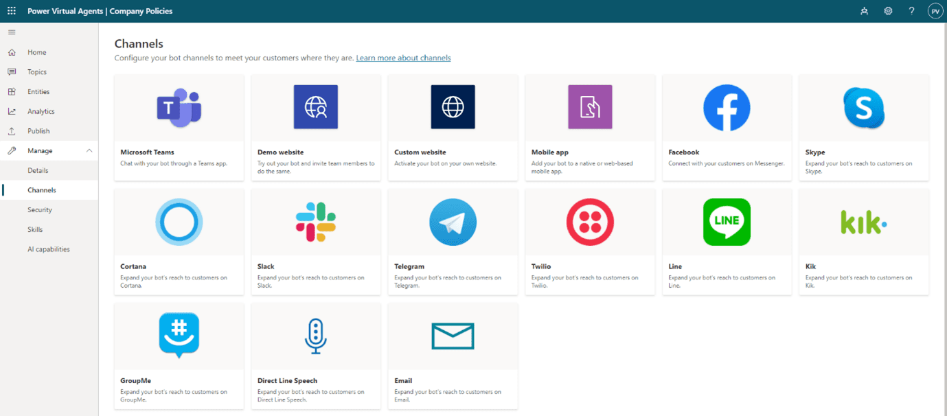Click the Facebook card title
947x416 pixels.
pyautogui.click(x=684, y=152)
